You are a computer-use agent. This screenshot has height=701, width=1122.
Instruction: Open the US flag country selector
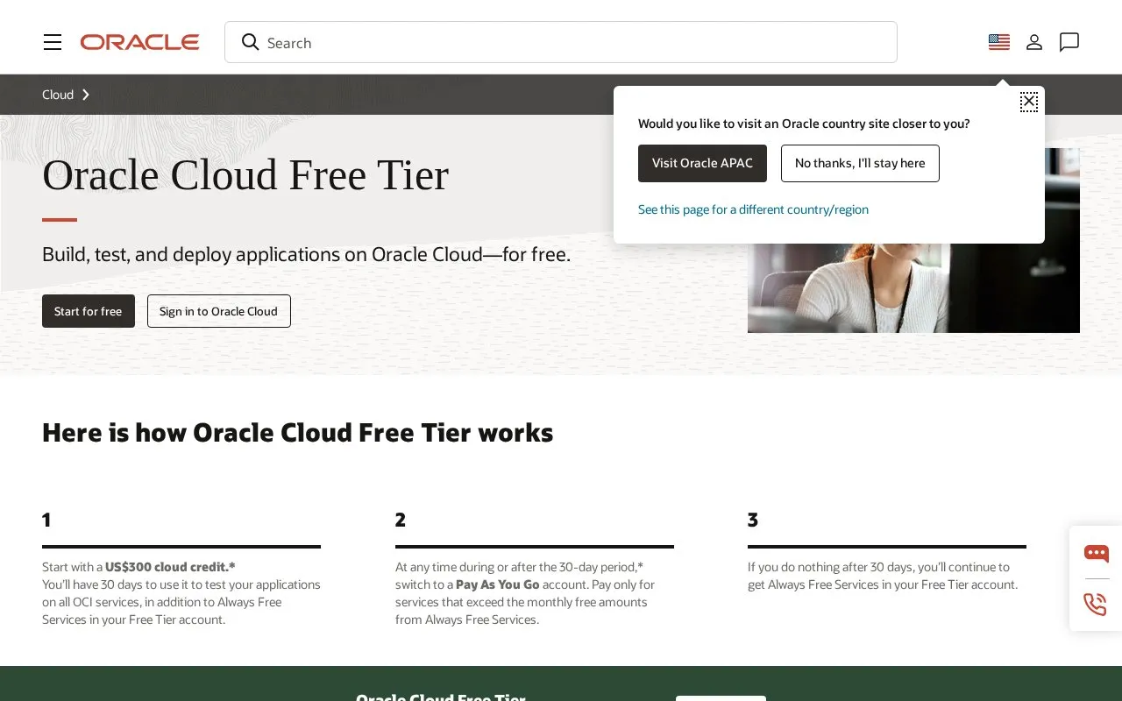point(999,42)
